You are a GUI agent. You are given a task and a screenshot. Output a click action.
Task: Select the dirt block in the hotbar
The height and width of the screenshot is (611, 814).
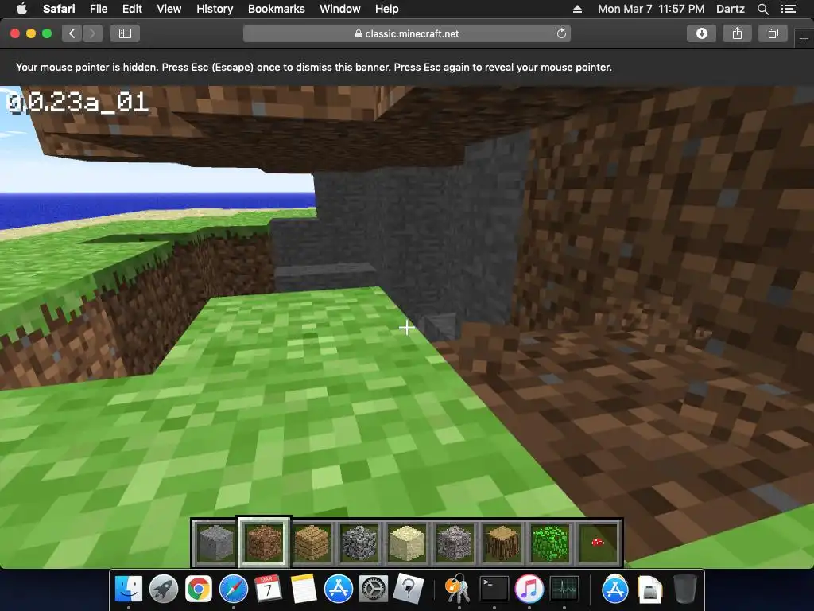pyautogui.click(x=264, y=543)
